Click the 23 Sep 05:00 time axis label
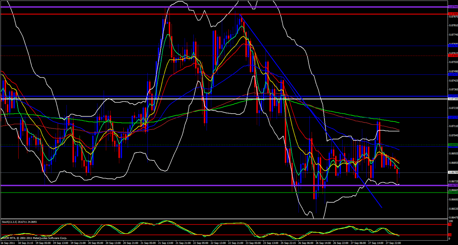 coord(254,243)
